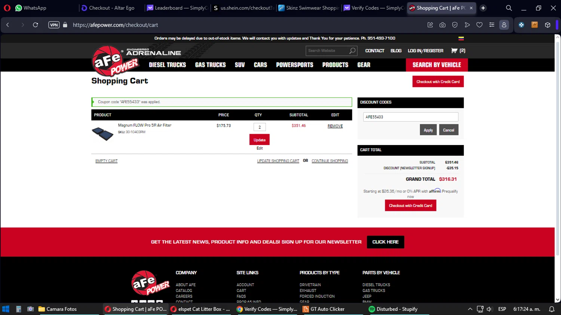Open the Opera menu icon
Screen dimensions: 561x315
tap(7, 8)
